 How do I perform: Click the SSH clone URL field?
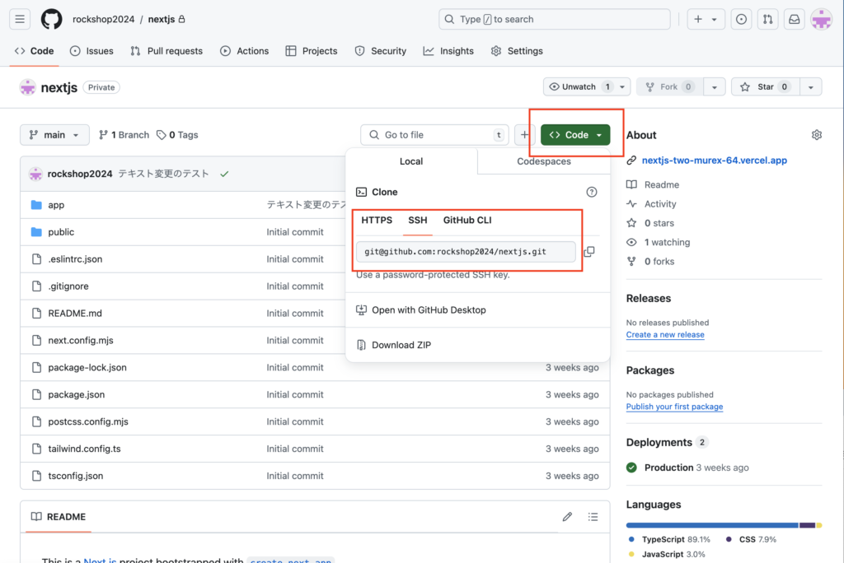point(467,252)
